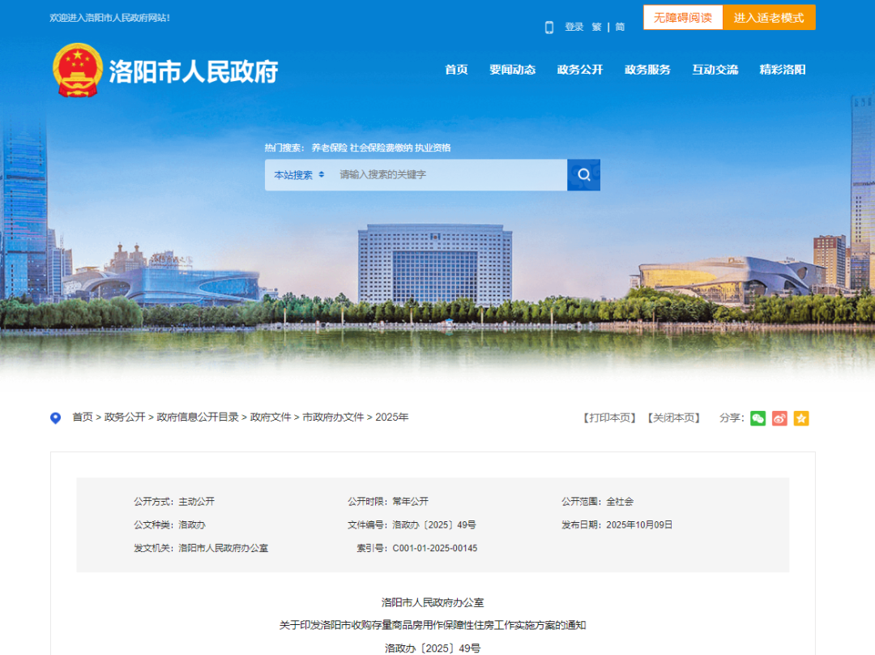This screenshot has width=875, height=655.
Task: Click 公开范围 value 全社会
Action: pos(620,502)
